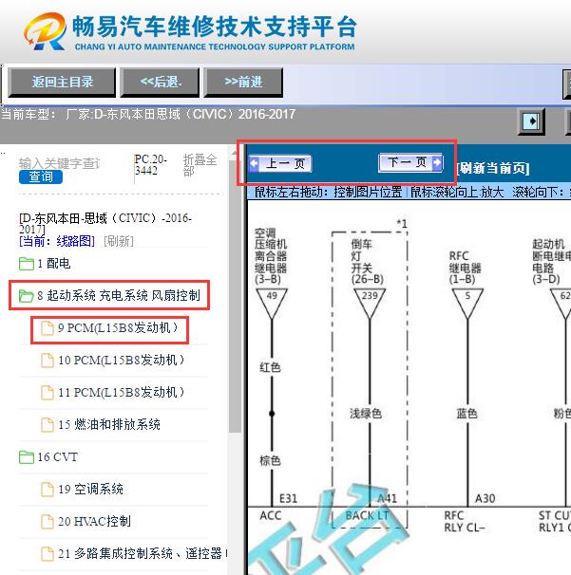Go back with the <<后退 button

click(x=161, y=83)
